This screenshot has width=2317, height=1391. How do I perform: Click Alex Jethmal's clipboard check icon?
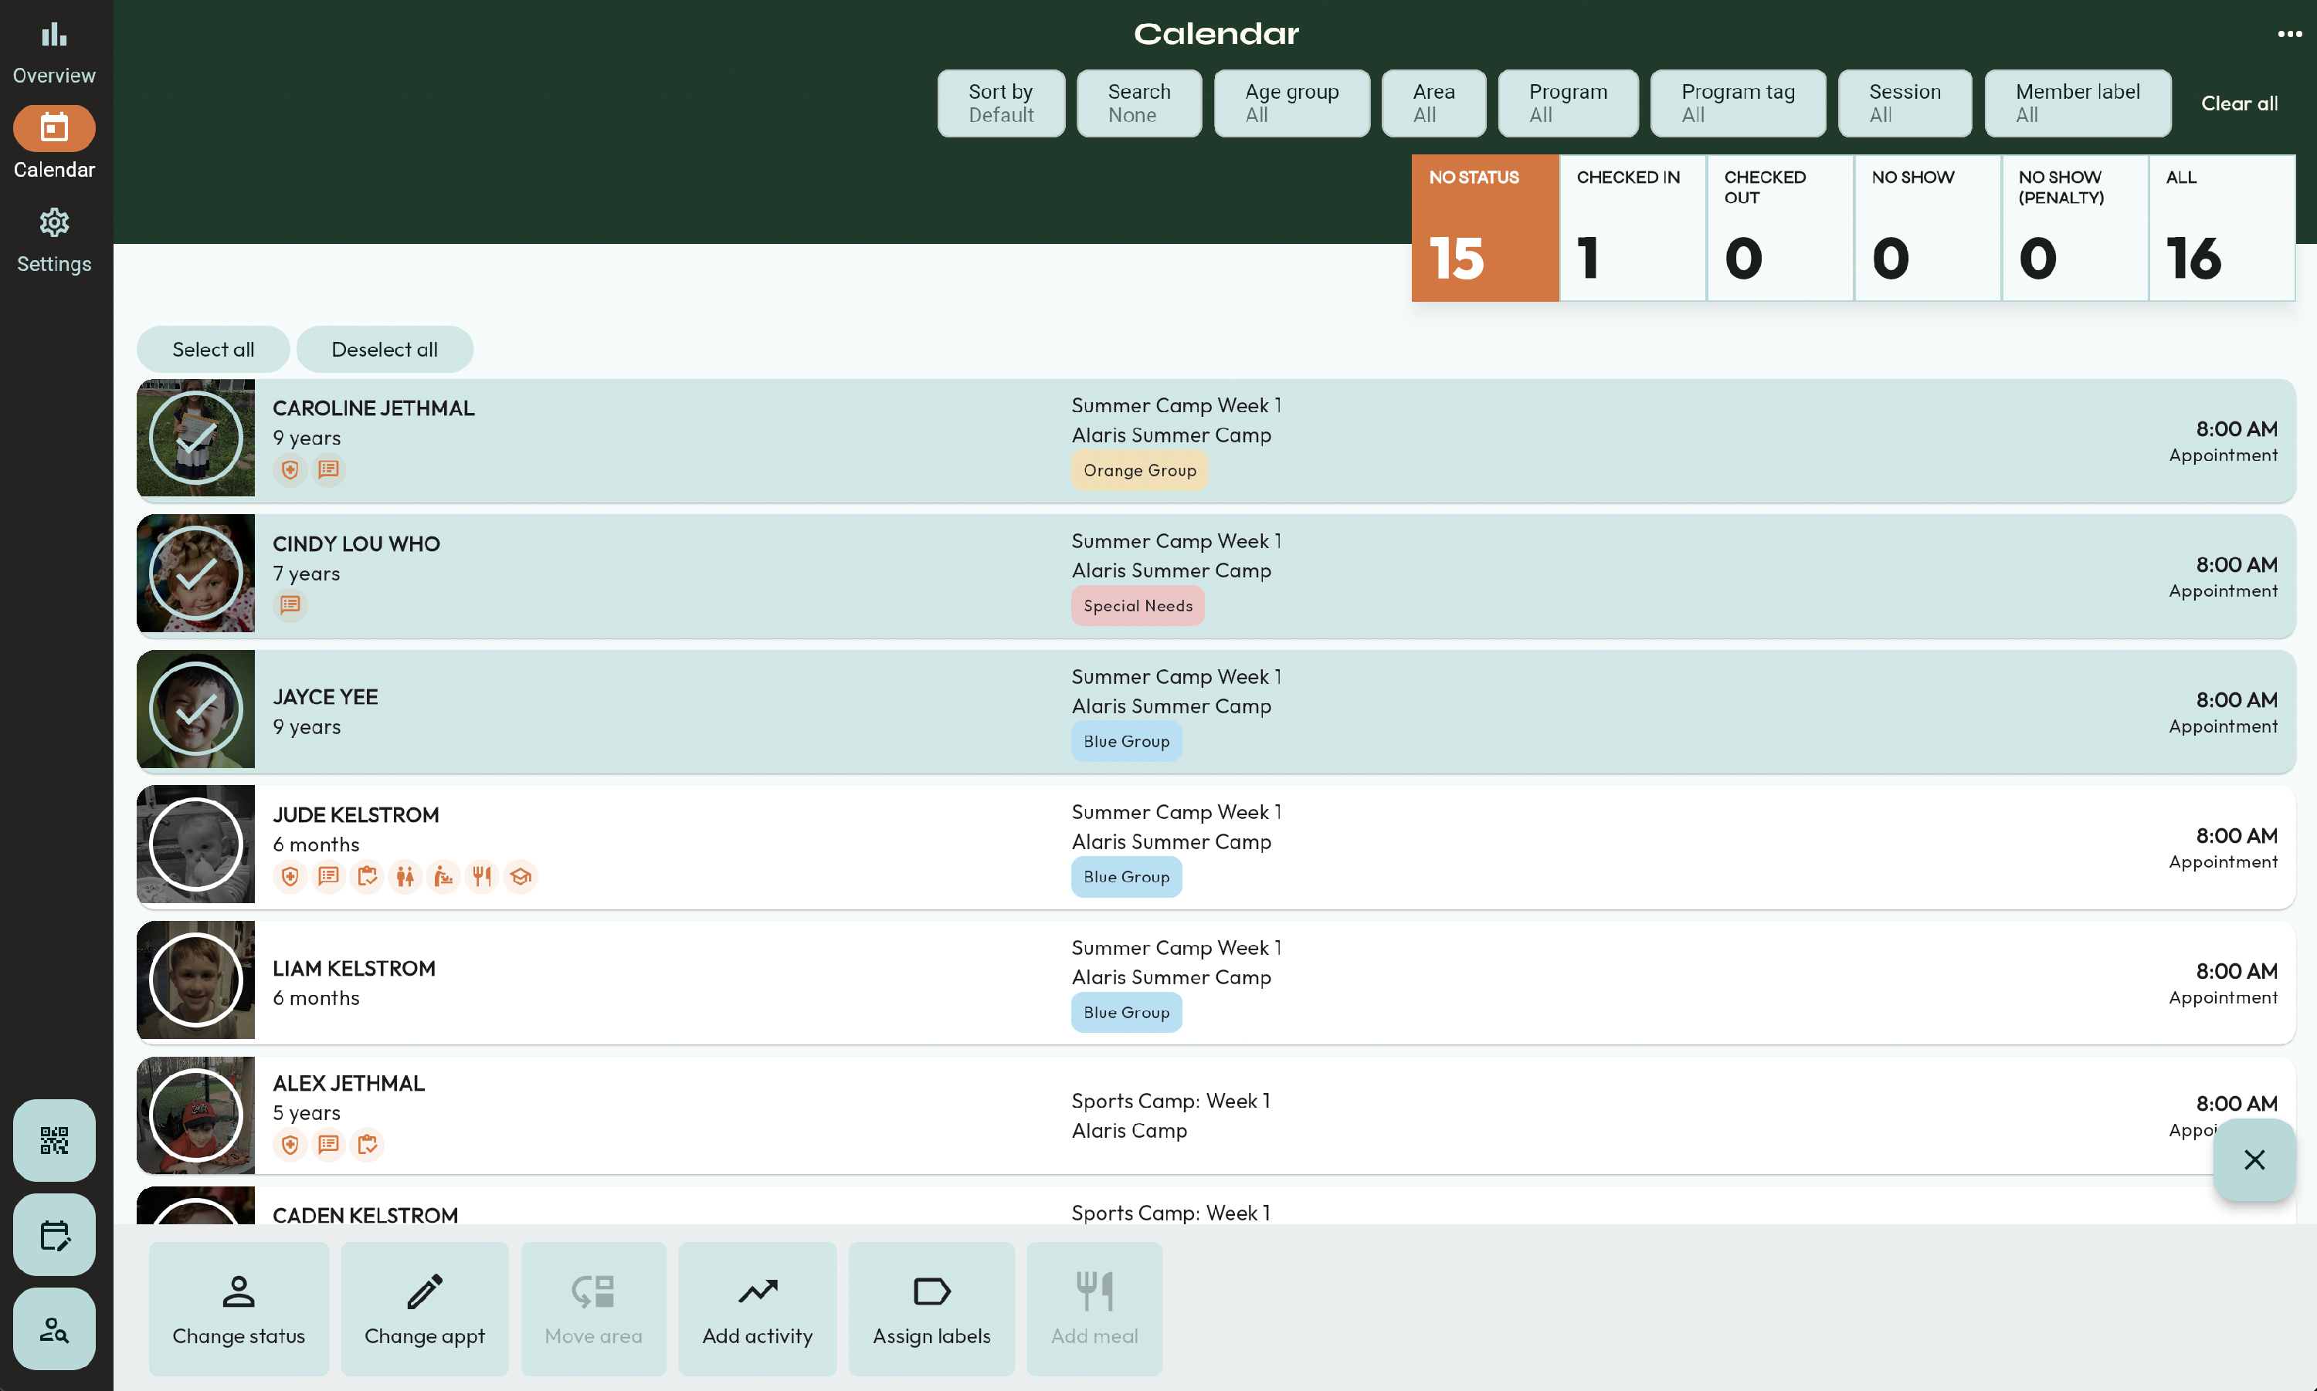click(367, 1145)
